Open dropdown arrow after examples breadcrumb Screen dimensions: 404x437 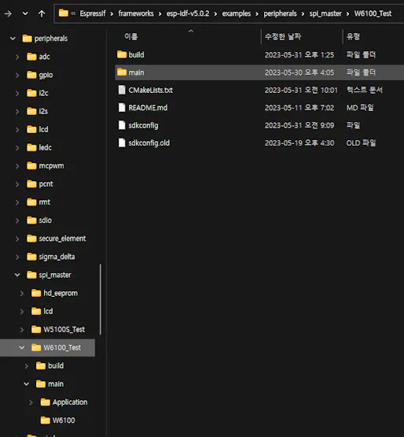(257, 13)
